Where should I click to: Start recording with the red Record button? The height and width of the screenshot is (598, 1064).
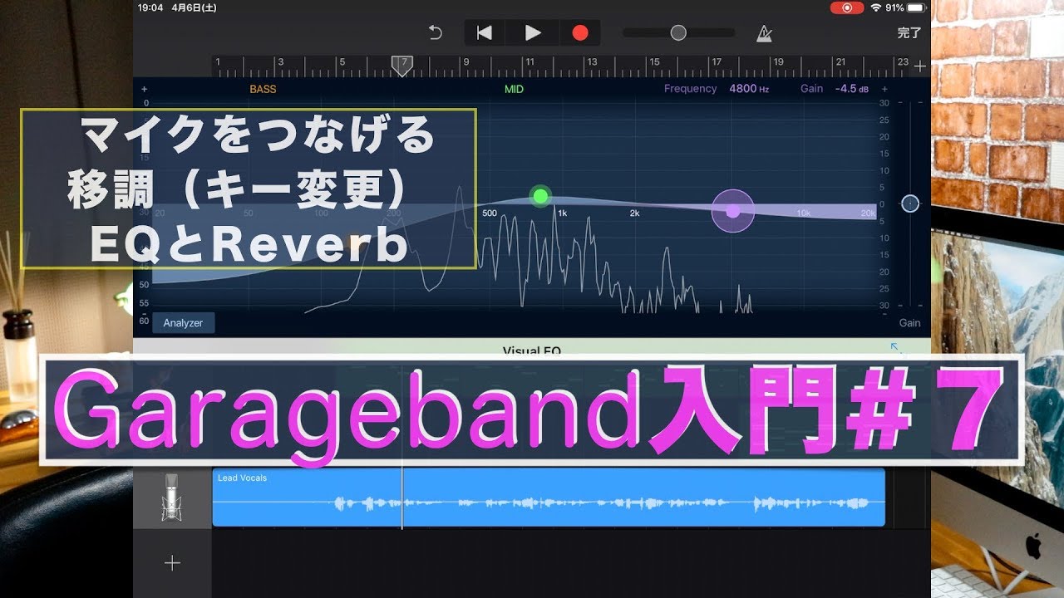click(580, 33)
